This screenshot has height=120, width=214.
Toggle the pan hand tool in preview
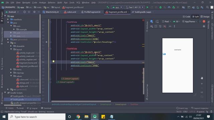click(202, 78)
